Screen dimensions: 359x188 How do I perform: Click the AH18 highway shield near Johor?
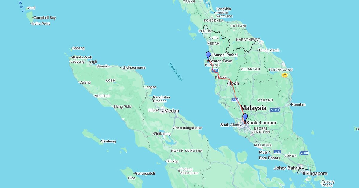(304, 153)
